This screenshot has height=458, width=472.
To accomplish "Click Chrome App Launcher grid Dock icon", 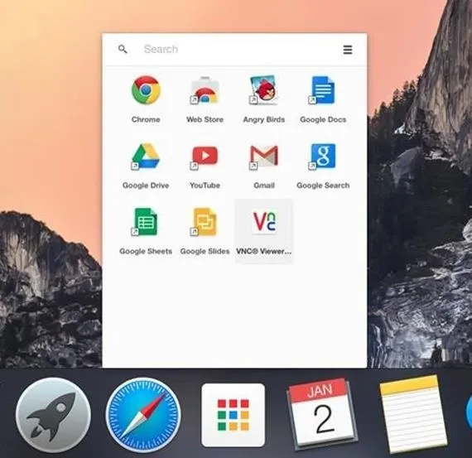I will click(233, 415).
